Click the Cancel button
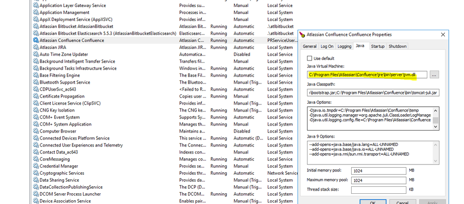The image size is (464, 204). (402, 202)
